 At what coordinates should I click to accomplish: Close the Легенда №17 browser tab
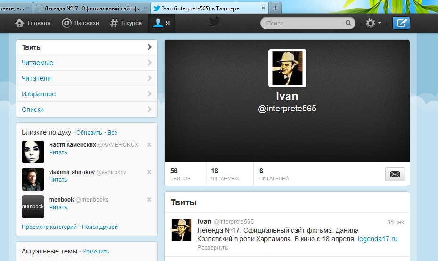(x=146, y=8)
